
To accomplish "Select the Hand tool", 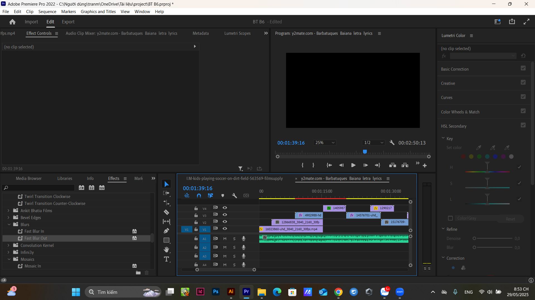I will pyautogui.click(x=166, y=250).
